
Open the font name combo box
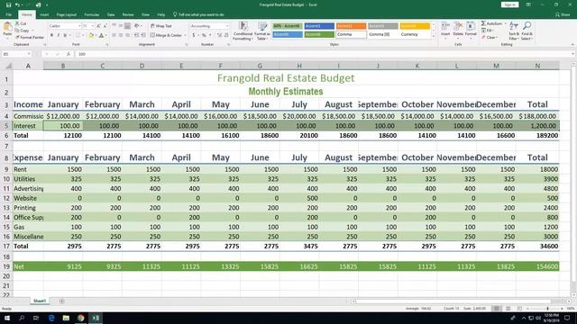click(x=64, y=26)
